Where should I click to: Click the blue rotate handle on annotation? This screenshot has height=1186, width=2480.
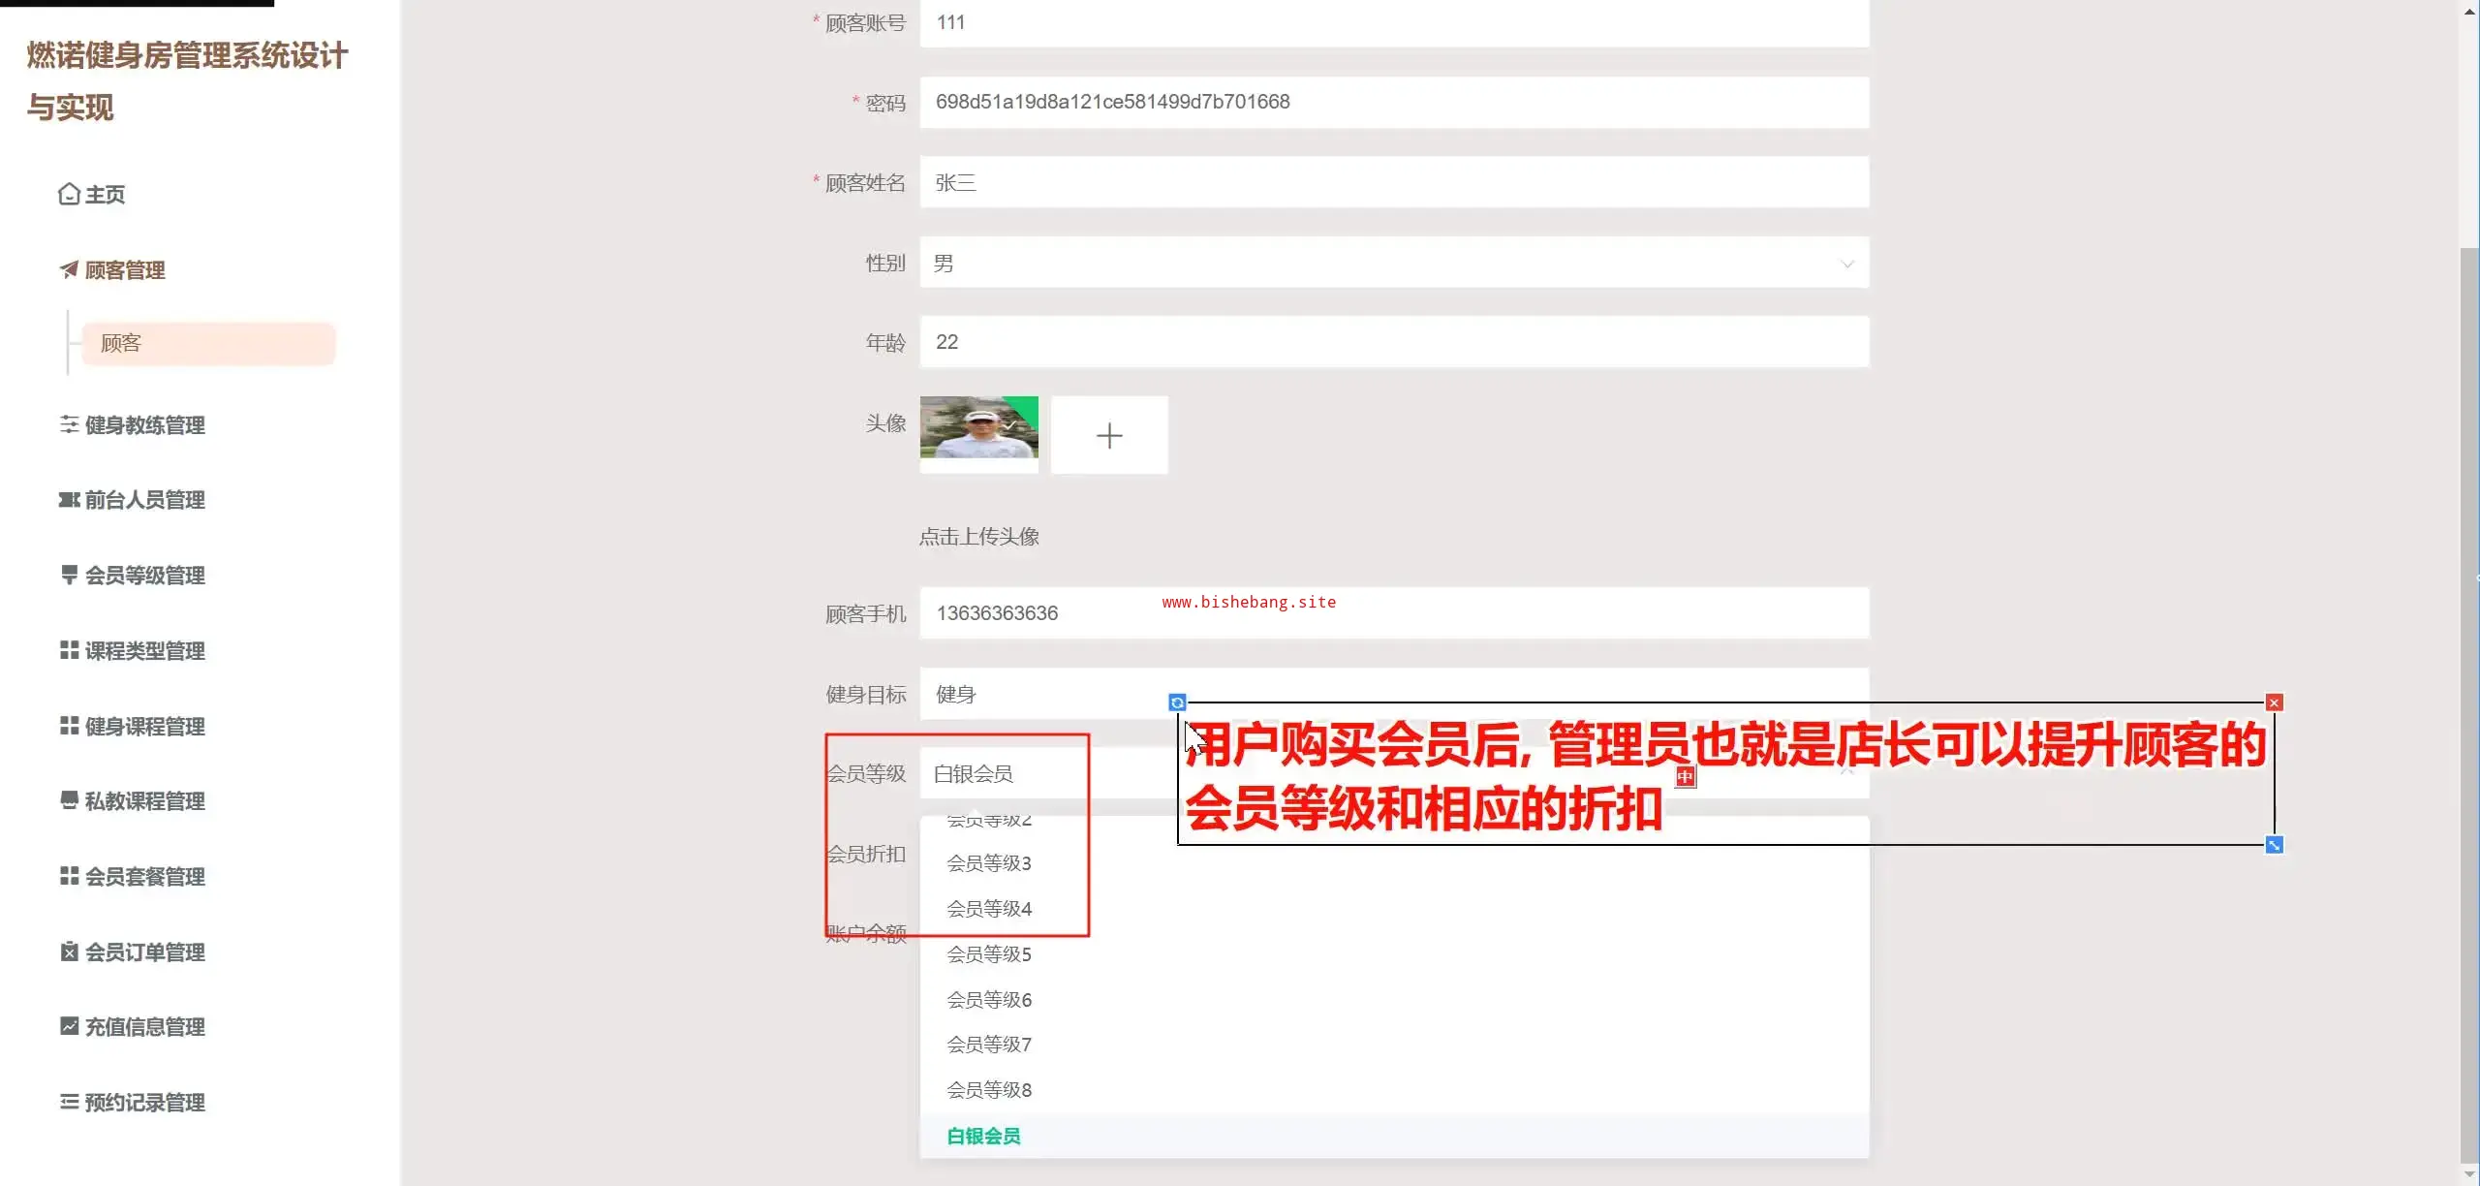pyautogui.click(x=1177, y=702)
